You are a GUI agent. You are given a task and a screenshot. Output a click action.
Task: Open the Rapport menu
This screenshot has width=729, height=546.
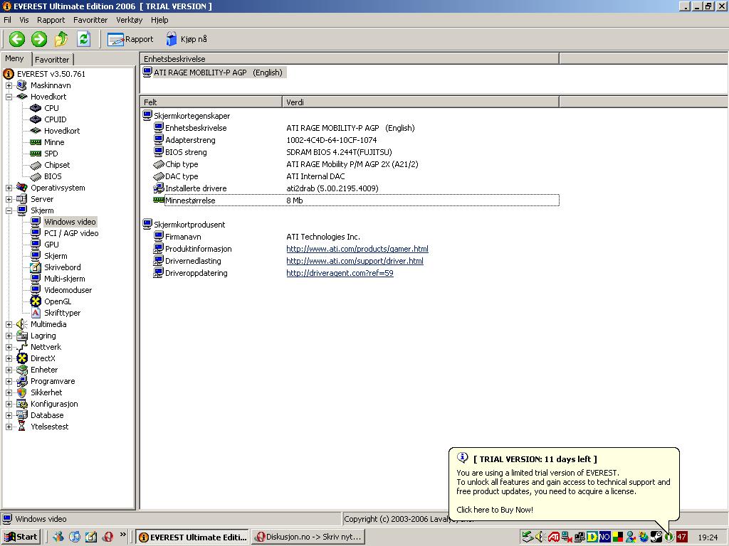[x=51, y=20]
